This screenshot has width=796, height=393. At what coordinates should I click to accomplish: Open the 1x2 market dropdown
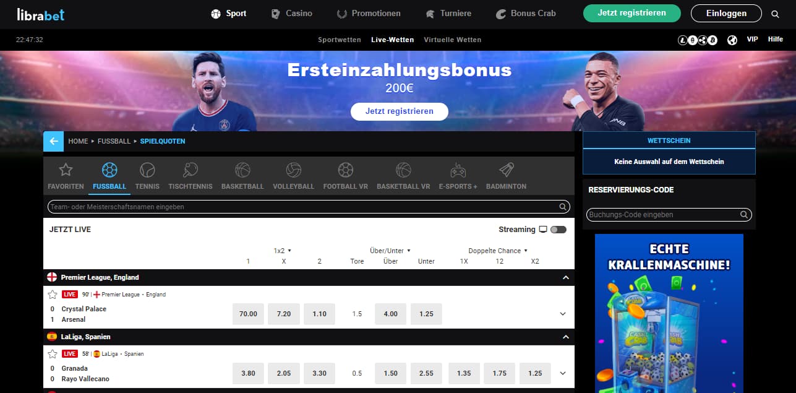tap(283, 251)
